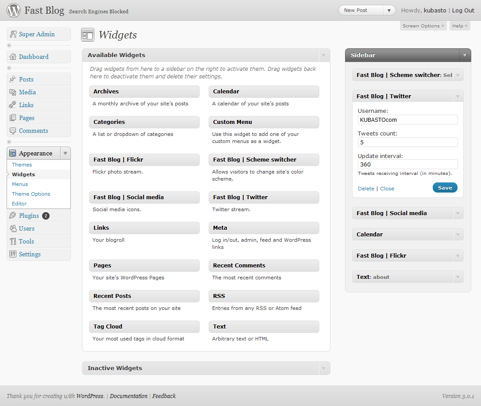481x406 pixels.
Task: Click the Plugins plug icon
Action: tap(13, 216)
